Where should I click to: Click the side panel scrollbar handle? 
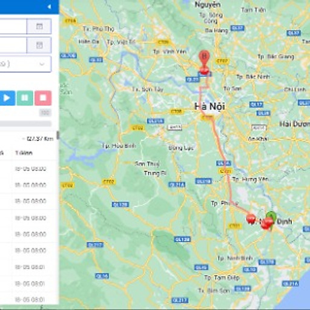click(x=58, y=135)
